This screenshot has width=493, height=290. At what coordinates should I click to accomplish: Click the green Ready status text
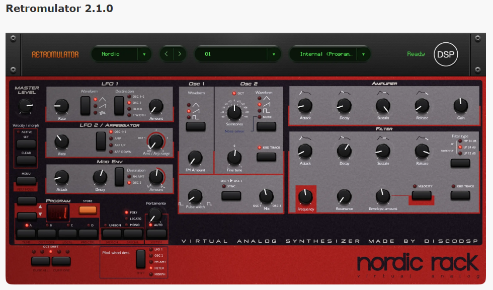(416, 54)
